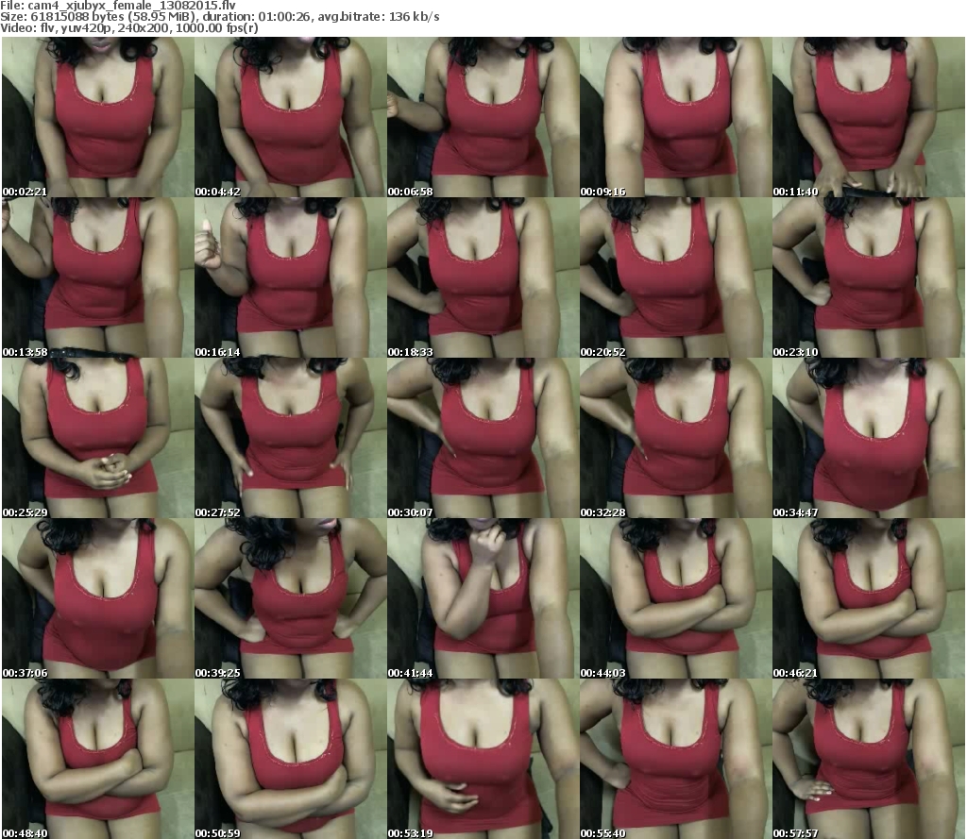Click the frame marked 00:50:59
Viewport: 967px width, 839px height.
(x=291, y=759)
